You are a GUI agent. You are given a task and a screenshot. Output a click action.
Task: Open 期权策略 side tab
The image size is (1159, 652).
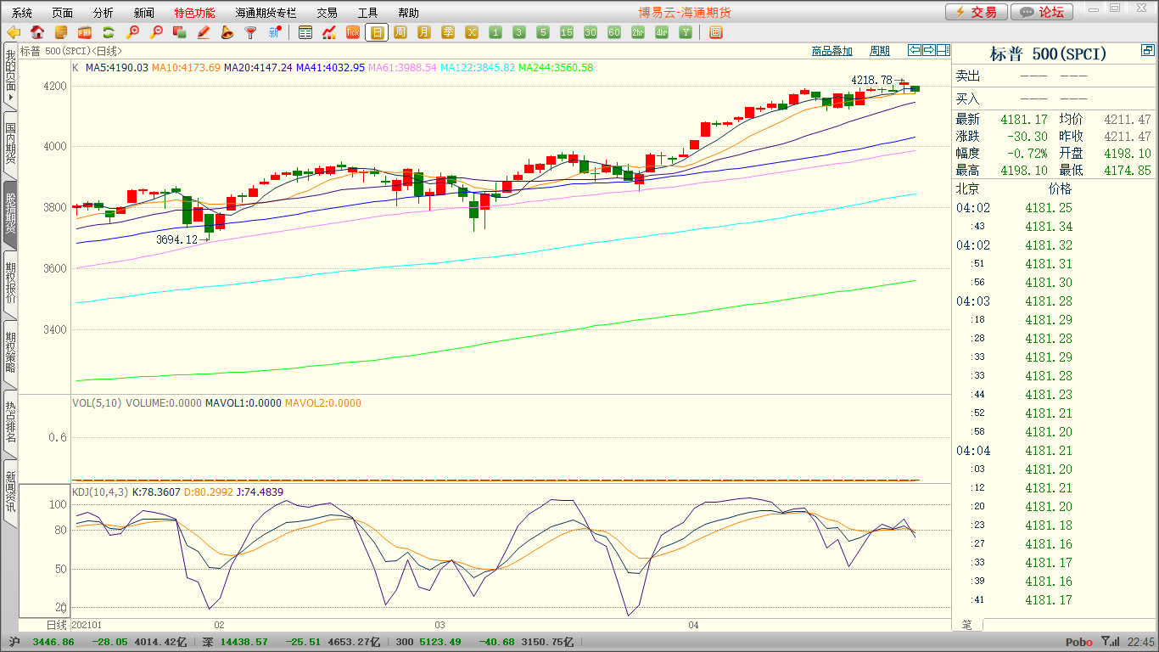10,353
